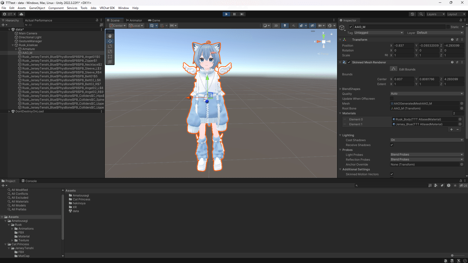Screen dimensions: 468x263
Task: Disable Receive Shadows on the Skinned Mesh Renderer
Action: (x=391, y=145)
